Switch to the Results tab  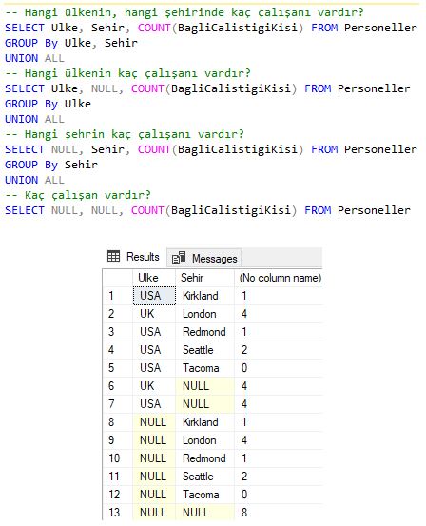pyautogui.click(x=133, y=257)
